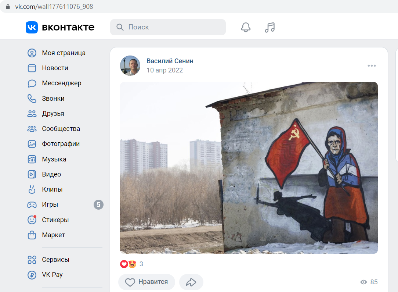398x292 pixels.
Task: Click into the Поиск search field
Action: click(168, 27)
